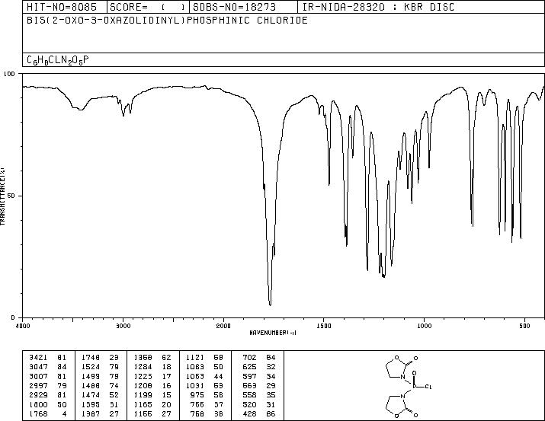Click the 1500 tick label on the x-axis
Screen dimensions: 545x421
(324, 326)
